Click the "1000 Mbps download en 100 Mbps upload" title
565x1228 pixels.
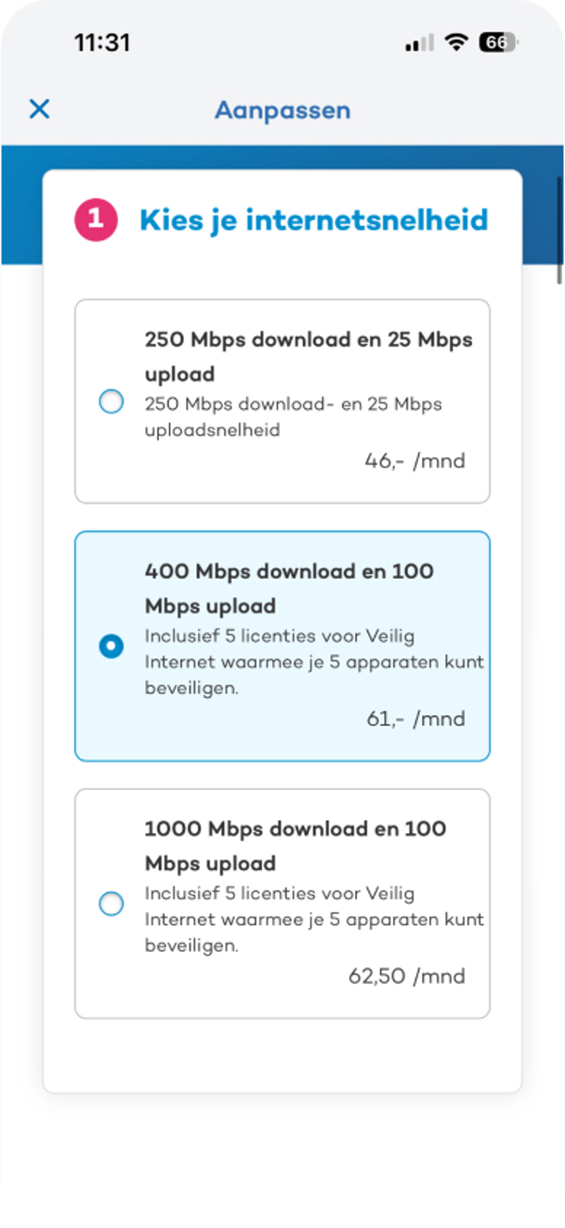click(295, 846)
